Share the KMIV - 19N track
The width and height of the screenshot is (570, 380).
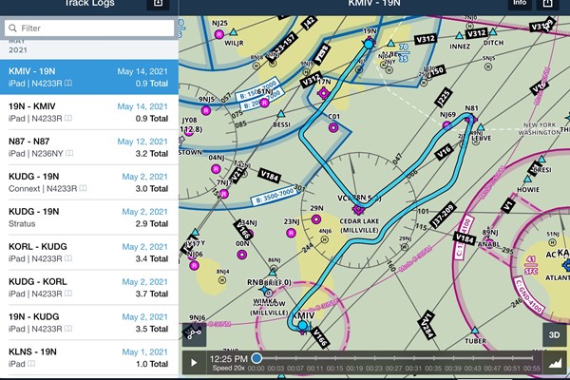click(548, 4)
